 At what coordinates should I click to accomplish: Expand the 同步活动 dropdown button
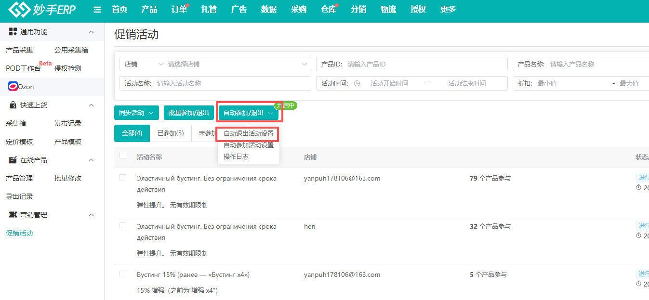point(136,113)
